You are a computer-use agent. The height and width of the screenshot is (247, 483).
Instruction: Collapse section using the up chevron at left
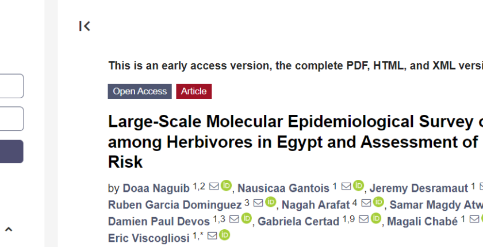point(9,230)
